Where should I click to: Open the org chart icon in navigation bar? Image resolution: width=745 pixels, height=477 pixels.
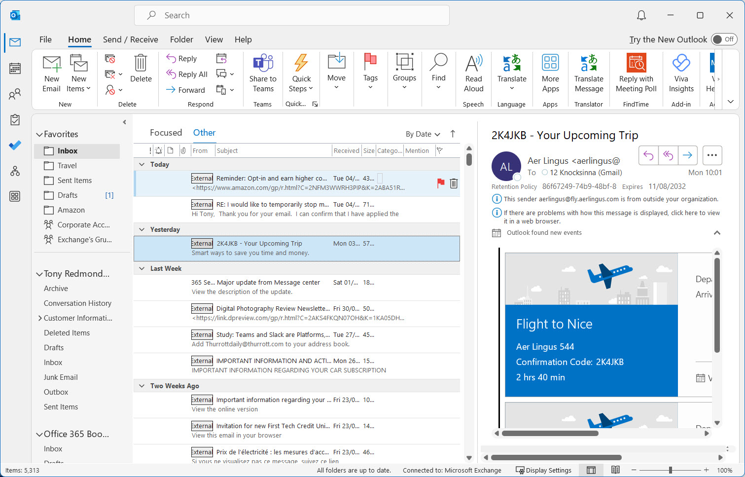click(15, 171)
